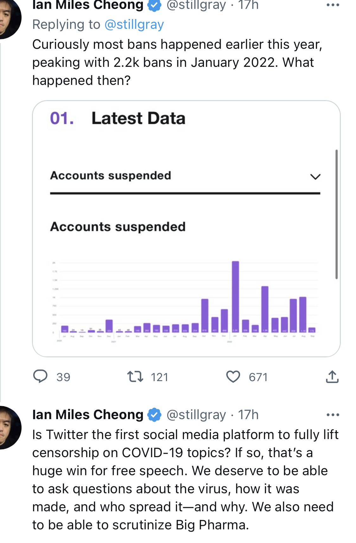The image size is (356, 543).
Task: Tap the tallest January 2022 bar
Action: (x=235, y=297)
